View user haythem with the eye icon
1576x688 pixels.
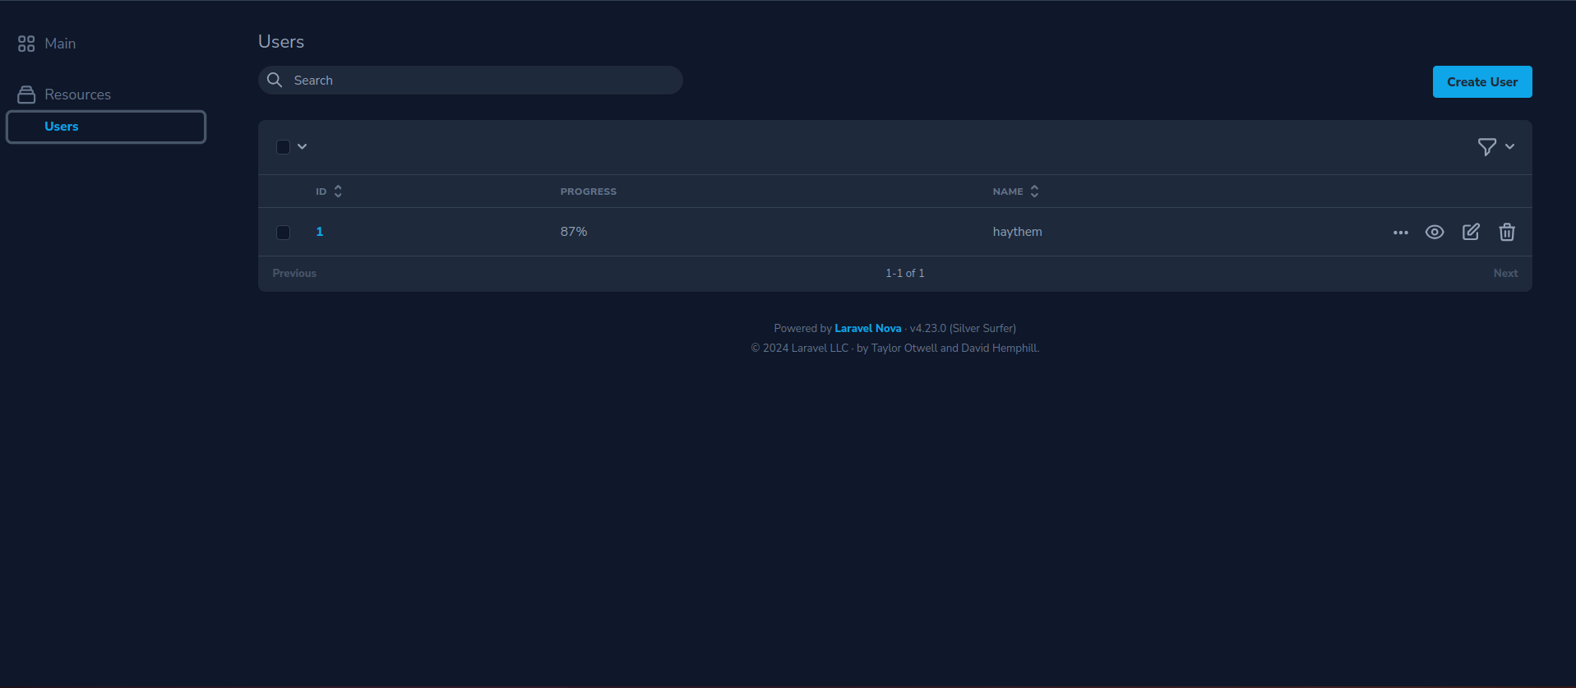pos(1435,233)
